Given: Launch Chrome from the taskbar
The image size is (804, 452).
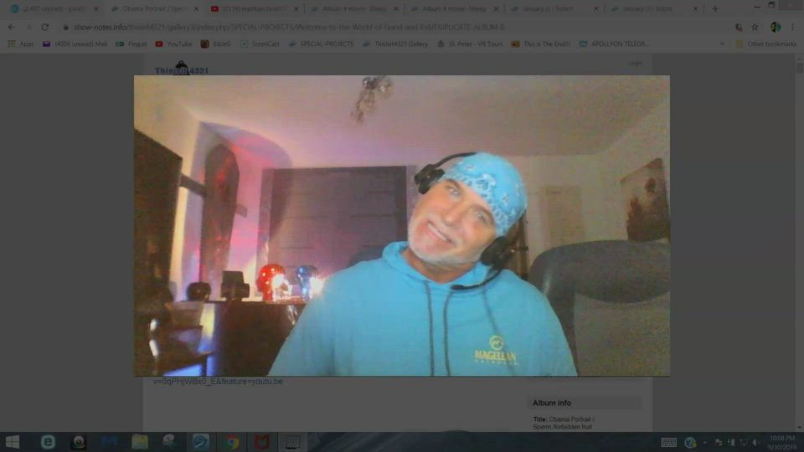Looking at the screenshot, I should [x=230, y=442].
